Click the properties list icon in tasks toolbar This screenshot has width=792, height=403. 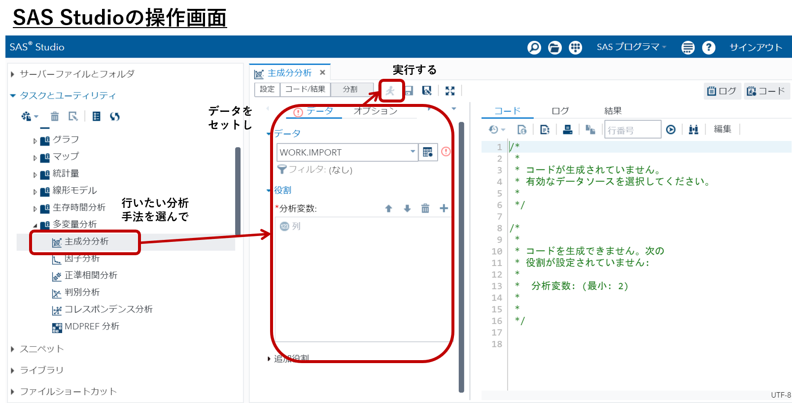[97, 116]
